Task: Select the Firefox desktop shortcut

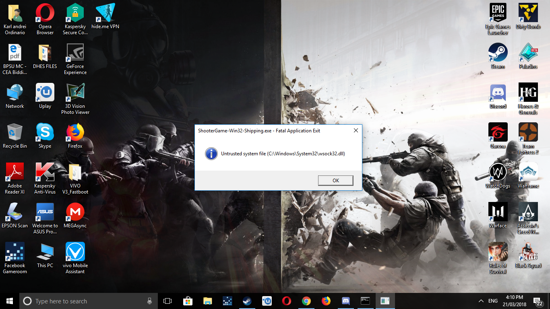Action: pyautogui.click(x=75, y=136)
